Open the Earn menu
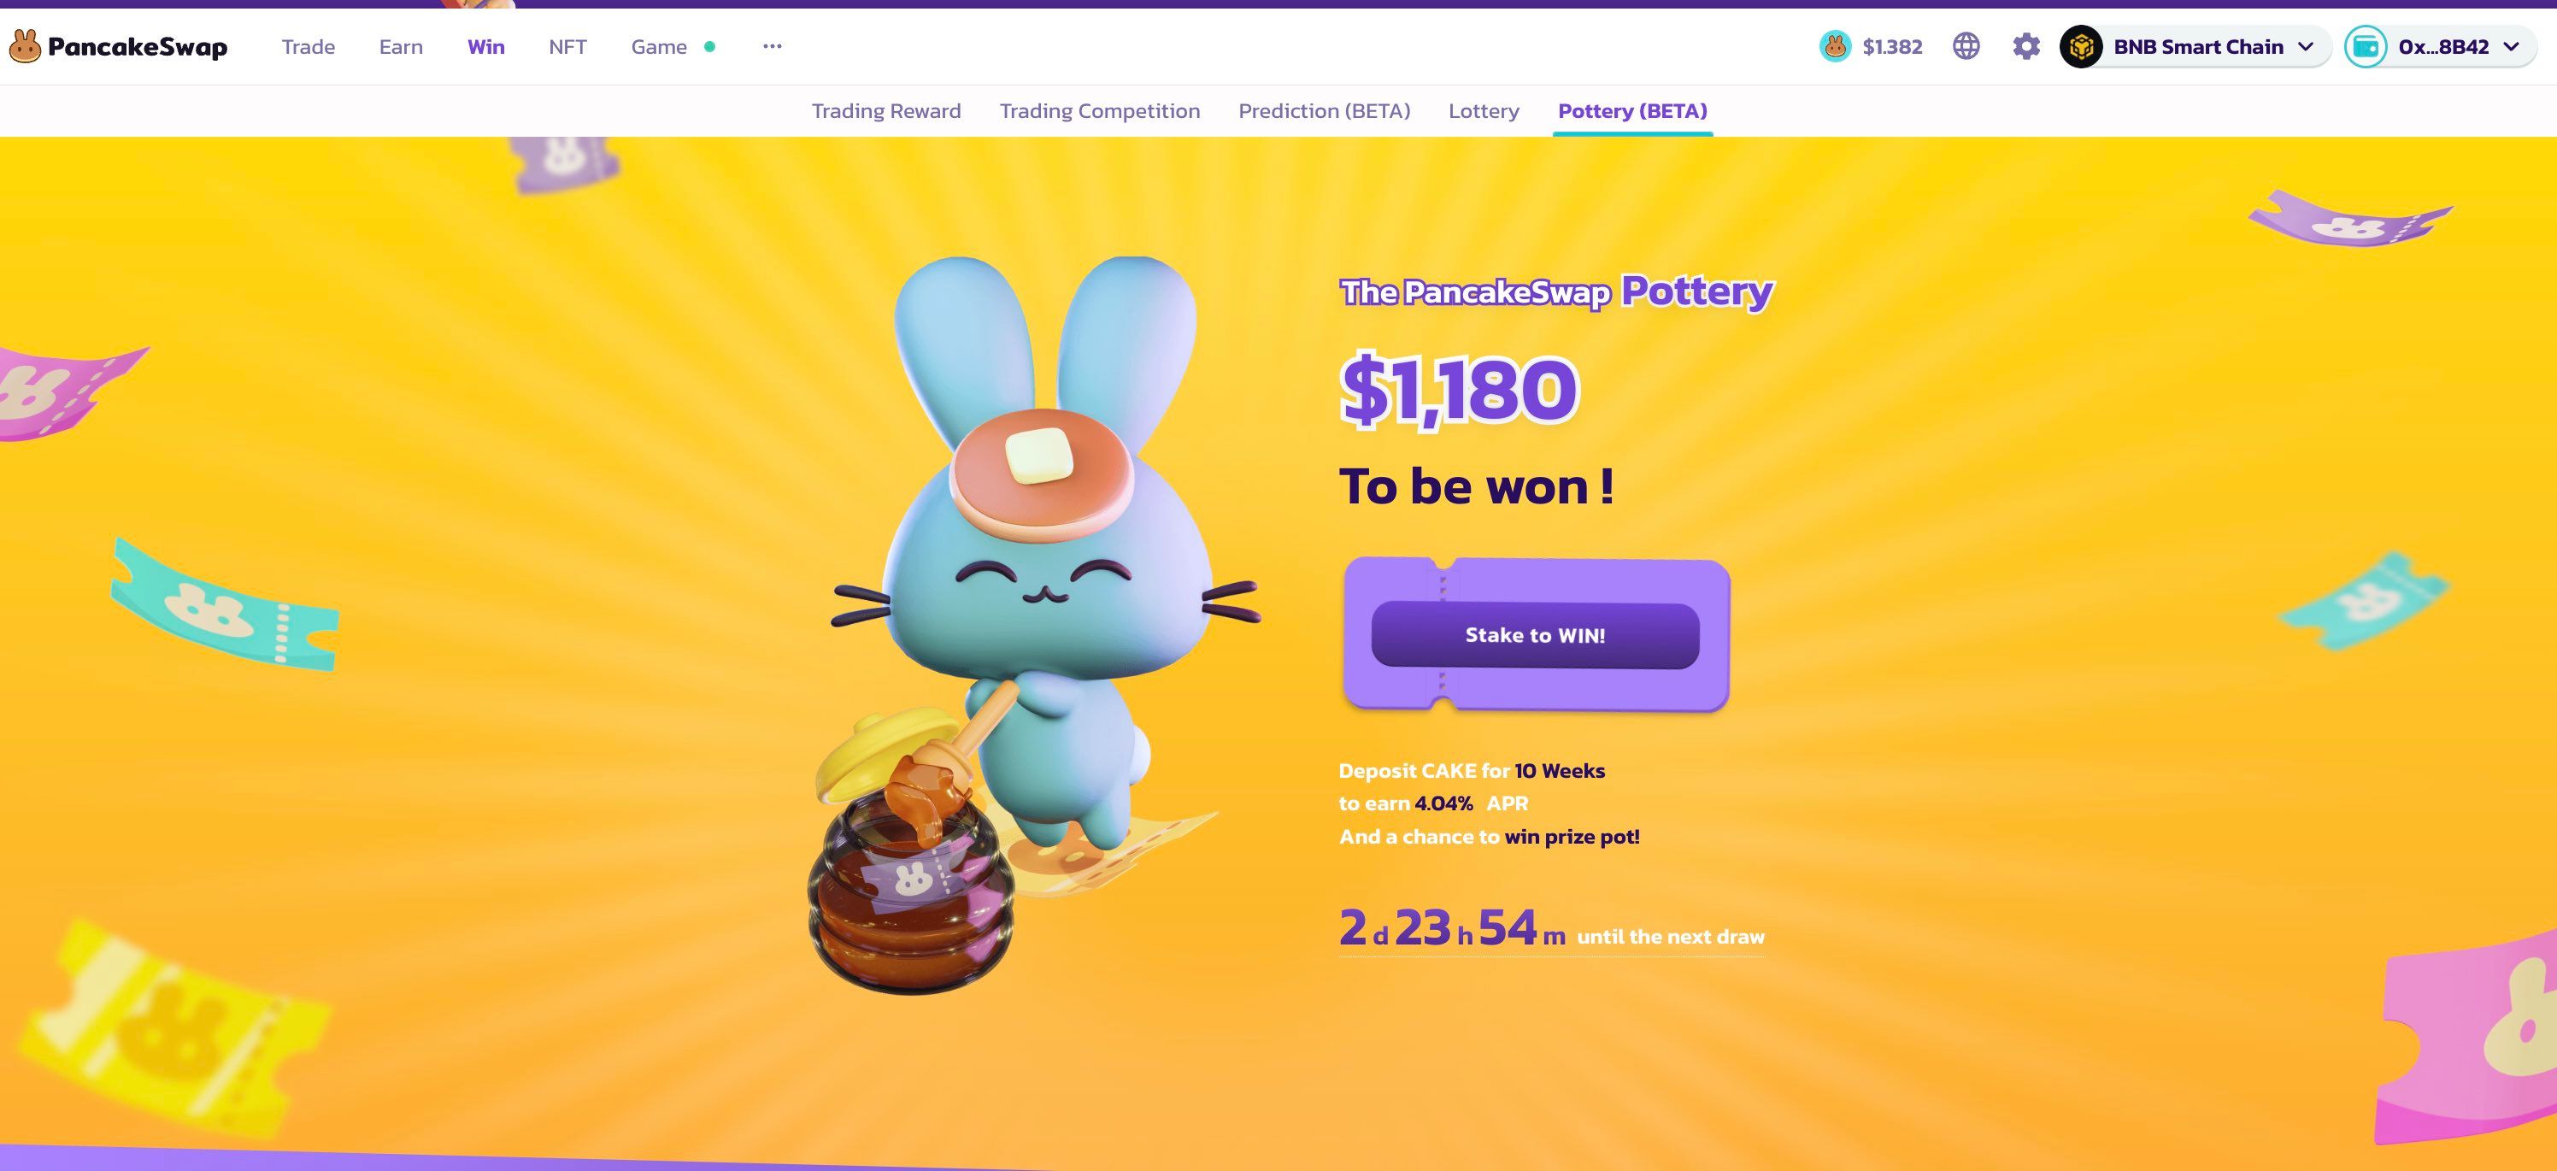This screenshot has width=2557, height=1171. pyautogui.click(x=401, y=47)
